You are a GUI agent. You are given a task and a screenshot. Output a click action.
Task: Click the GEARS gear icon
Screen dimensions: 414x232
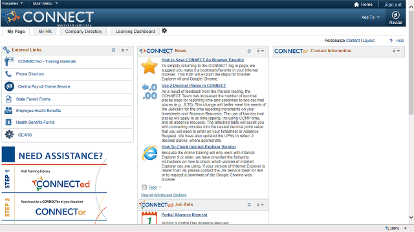point(9,135)
